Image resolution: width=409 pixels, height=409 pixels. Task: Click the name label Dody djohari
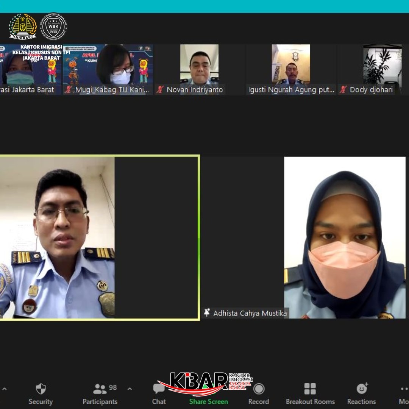coord(371,90)
